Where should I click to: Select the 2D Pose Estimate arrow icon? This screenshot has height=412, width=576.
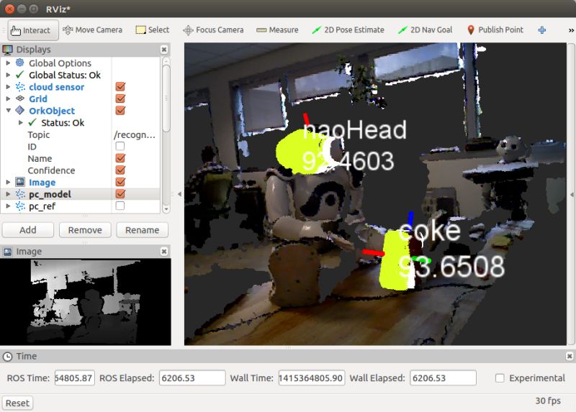(x=316, y=30)
